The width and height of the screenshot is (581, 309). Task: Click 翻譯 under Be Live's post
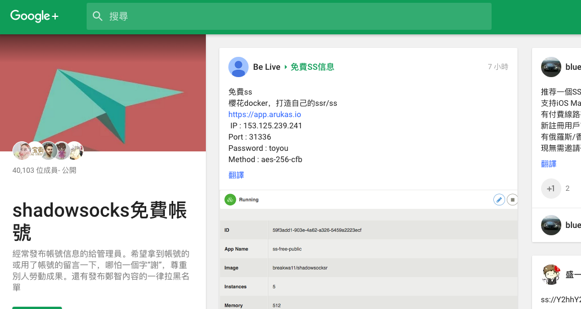click(236, 175)
